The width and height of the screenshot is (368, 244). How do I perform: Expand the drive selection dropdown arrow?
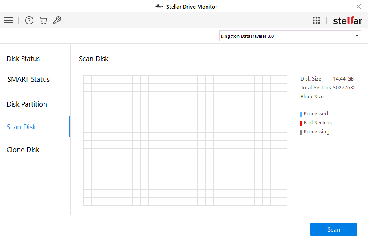coord(357,36)
